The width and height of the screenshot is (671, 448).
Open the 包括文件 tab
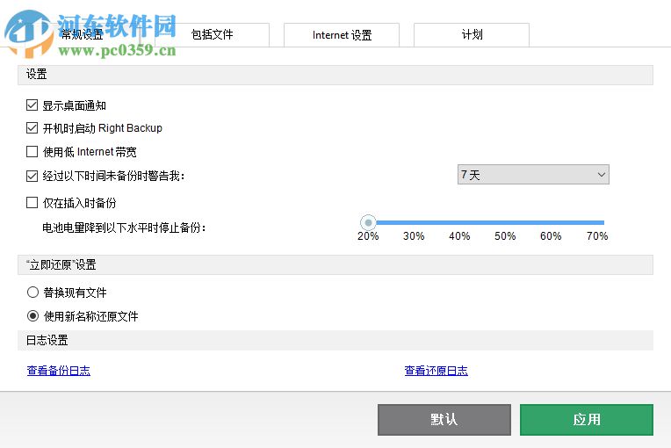(212, 35)
